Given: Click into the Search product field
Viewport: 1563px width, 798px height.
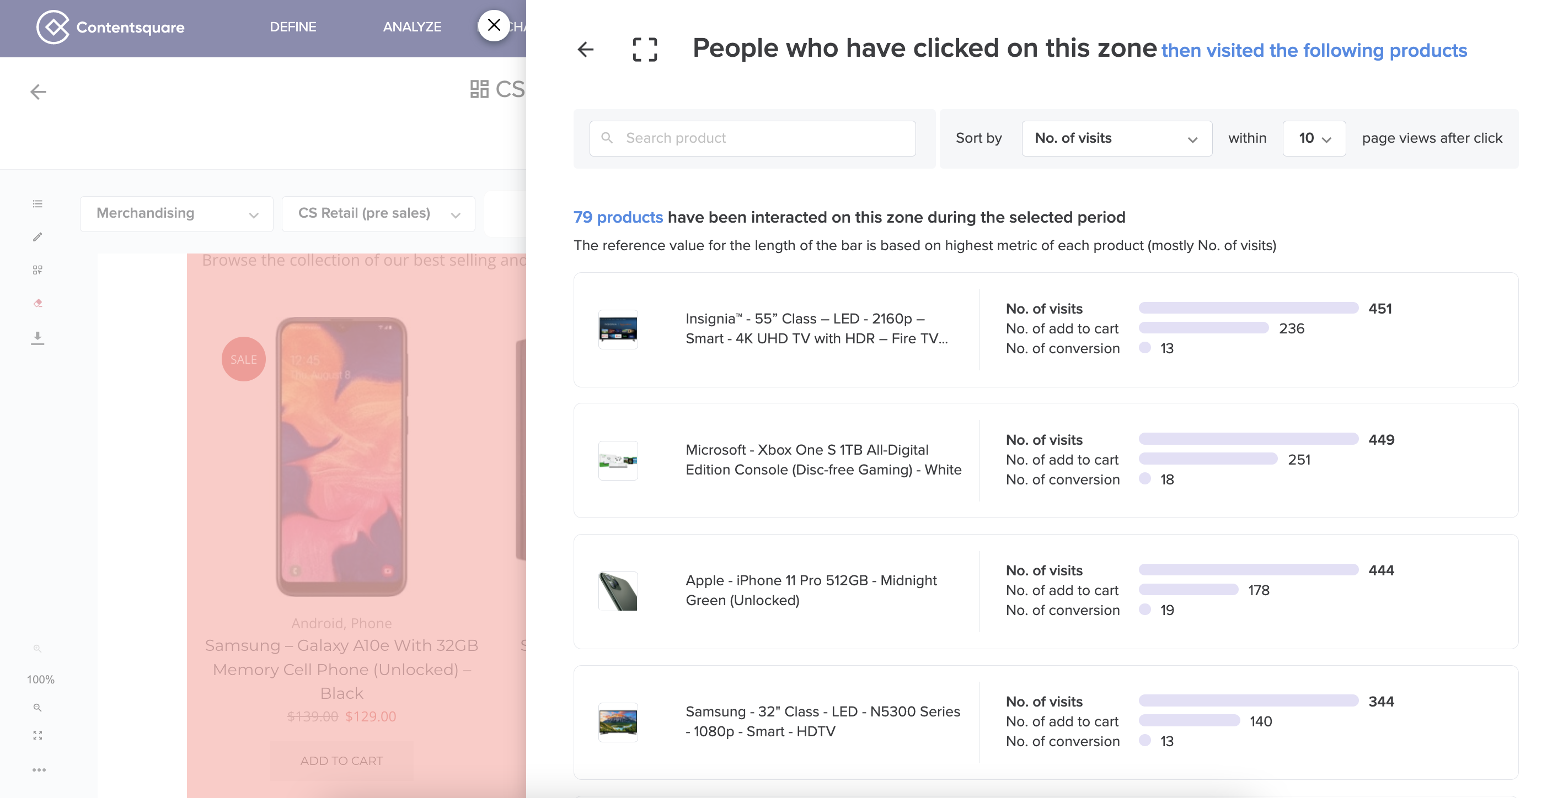Looking at the screenshot, I should [752, 138].
